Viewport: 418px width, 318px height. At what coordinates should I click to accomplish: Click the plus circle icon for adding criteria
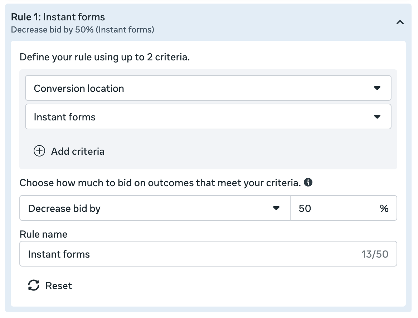tap(39, 151)
